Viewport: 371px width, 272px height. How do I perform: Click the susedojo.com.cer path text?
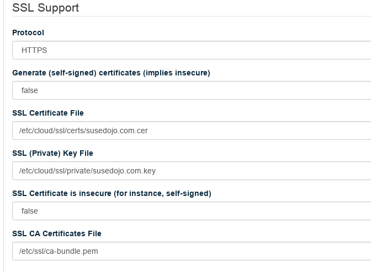coord(83,130)
